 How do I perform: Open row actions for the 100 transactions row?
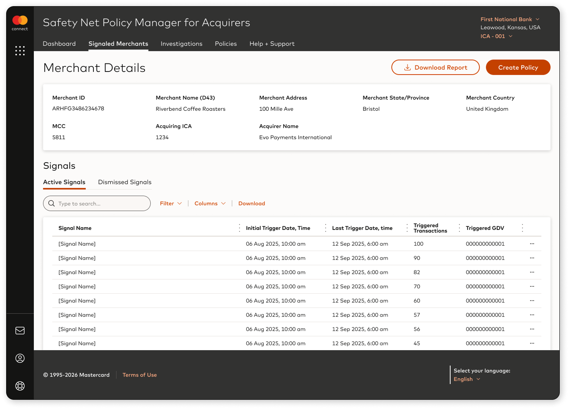(x=532, y=244)
